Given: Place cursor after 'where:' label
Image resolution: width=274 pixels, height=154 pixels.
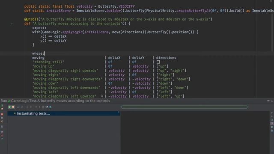Looking at the screenshot, I should tap(45, 53).
